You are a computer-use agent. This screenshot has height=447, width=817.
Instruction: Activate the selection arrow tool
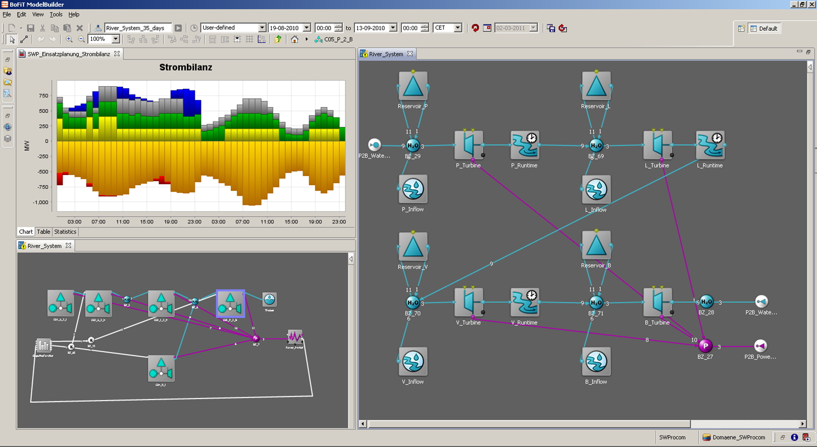[x=12, y=39]
